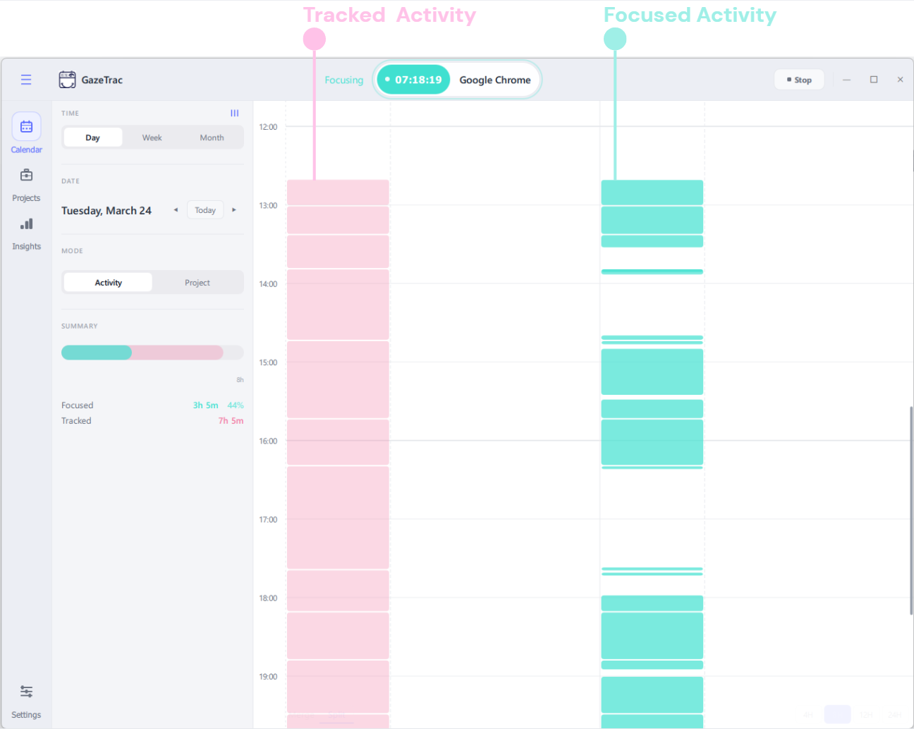Switch the time range to Month

pyautogui.click(x=212, y=137)
